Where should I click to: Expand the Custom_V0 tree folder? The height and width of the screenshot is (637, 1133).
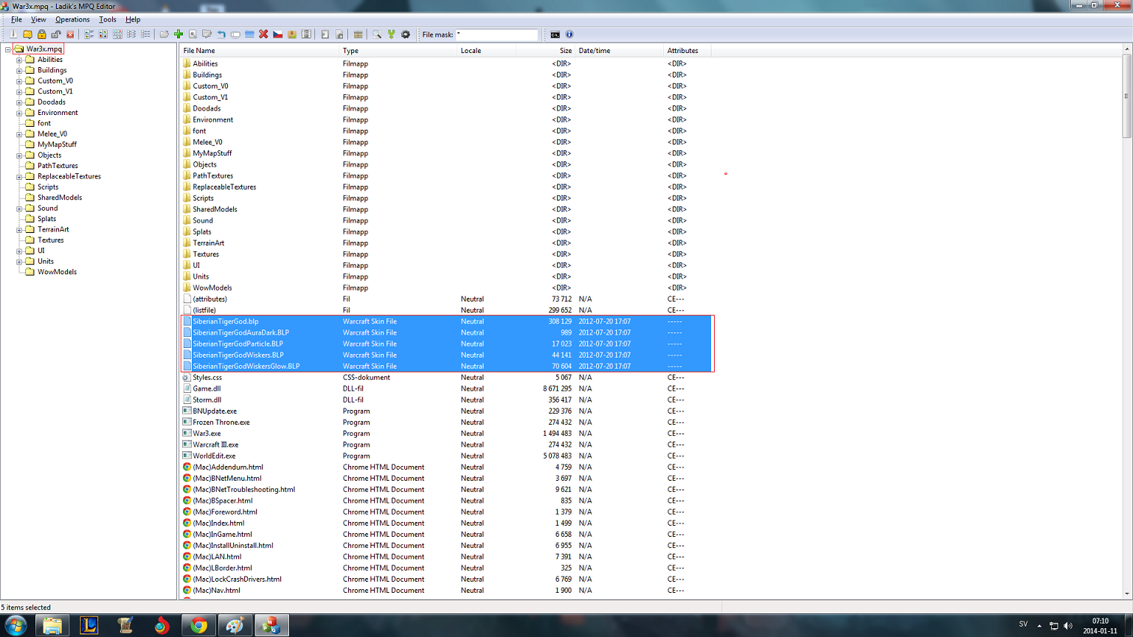pos(19,81)
